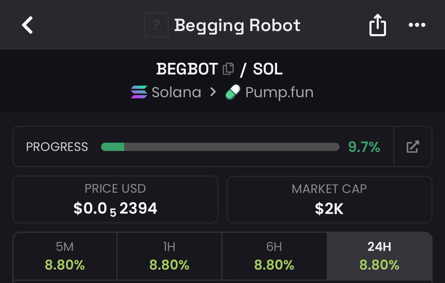
Task: Tap the share icon in header
Action: (378, 25)
